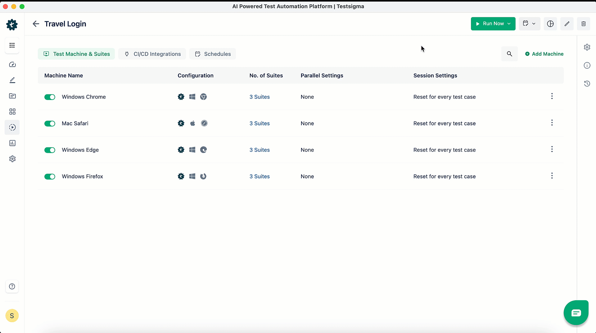This screenshot has width=596, height=333.
Task: Click the Add Machine button
Action: 544,54
